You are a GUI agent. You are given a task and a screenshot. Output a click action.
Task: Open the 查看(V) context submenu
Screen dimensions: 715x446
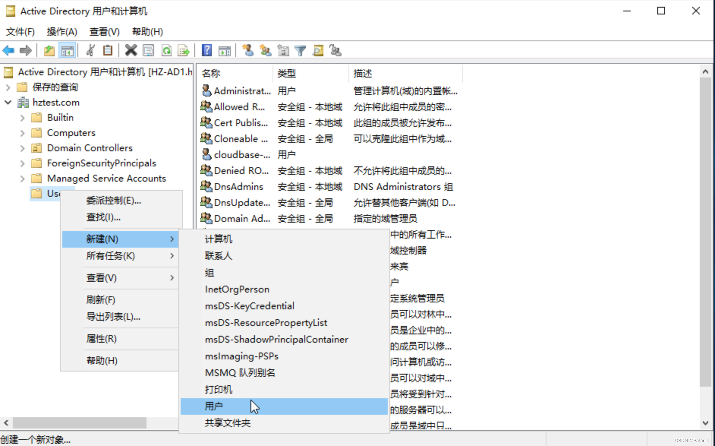(120, 278)
